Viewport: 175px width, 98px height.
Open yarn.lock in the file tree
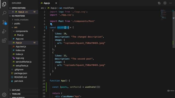[23, 81]
